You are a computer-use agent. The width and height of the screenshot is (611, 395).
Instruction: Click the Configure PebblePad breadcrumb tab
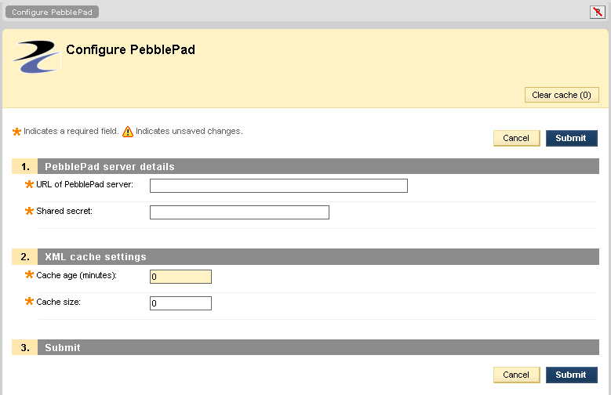[52, 12]
